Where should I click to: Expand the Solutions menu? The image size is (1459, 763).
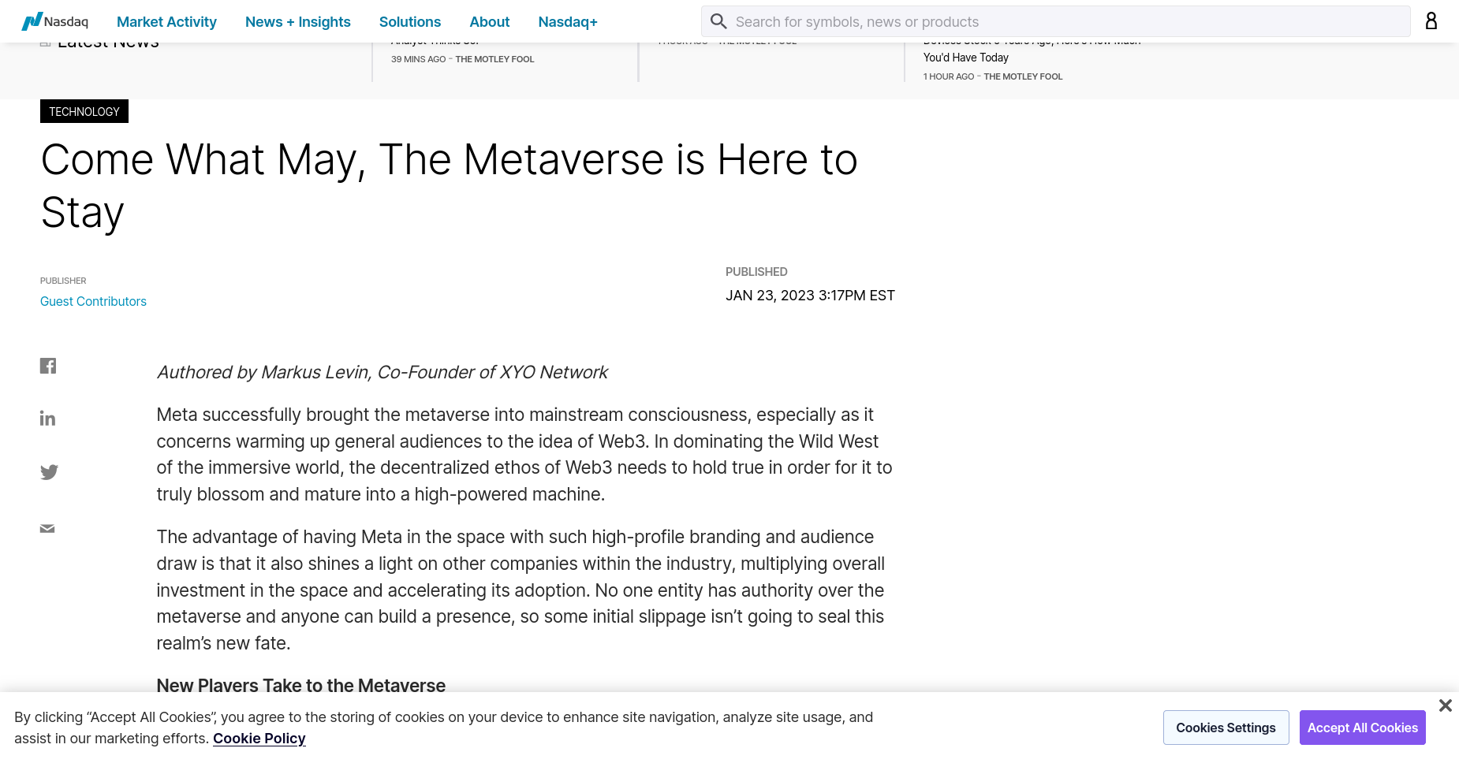tap(409, 22)
